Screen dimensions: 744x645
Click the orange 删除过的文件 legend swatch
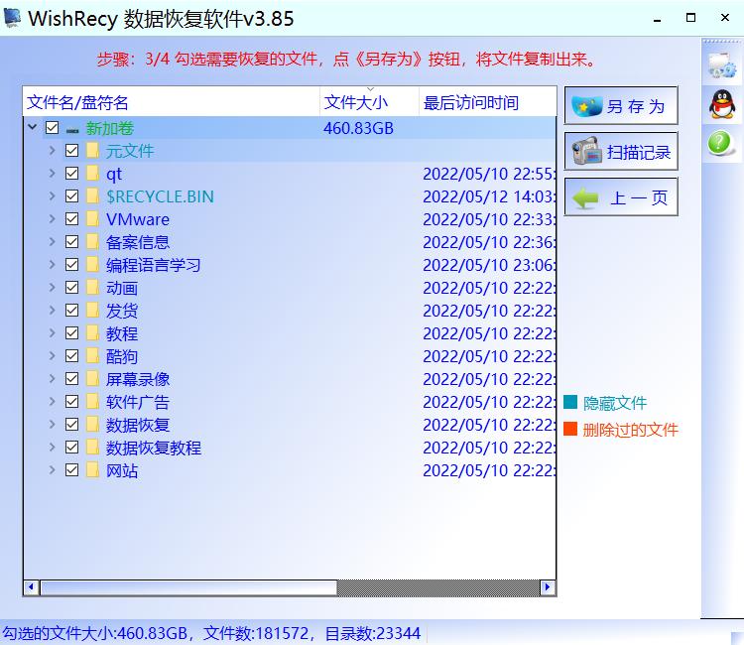(570, 429)
